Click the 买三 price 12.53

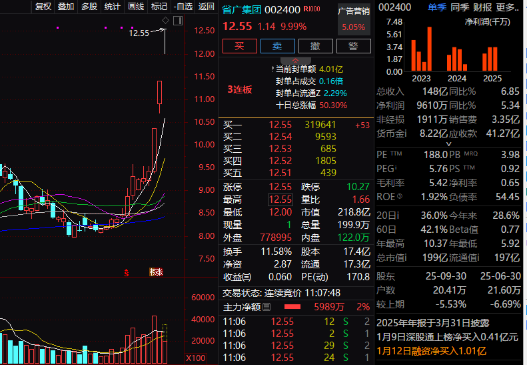(x=280, y=149)
